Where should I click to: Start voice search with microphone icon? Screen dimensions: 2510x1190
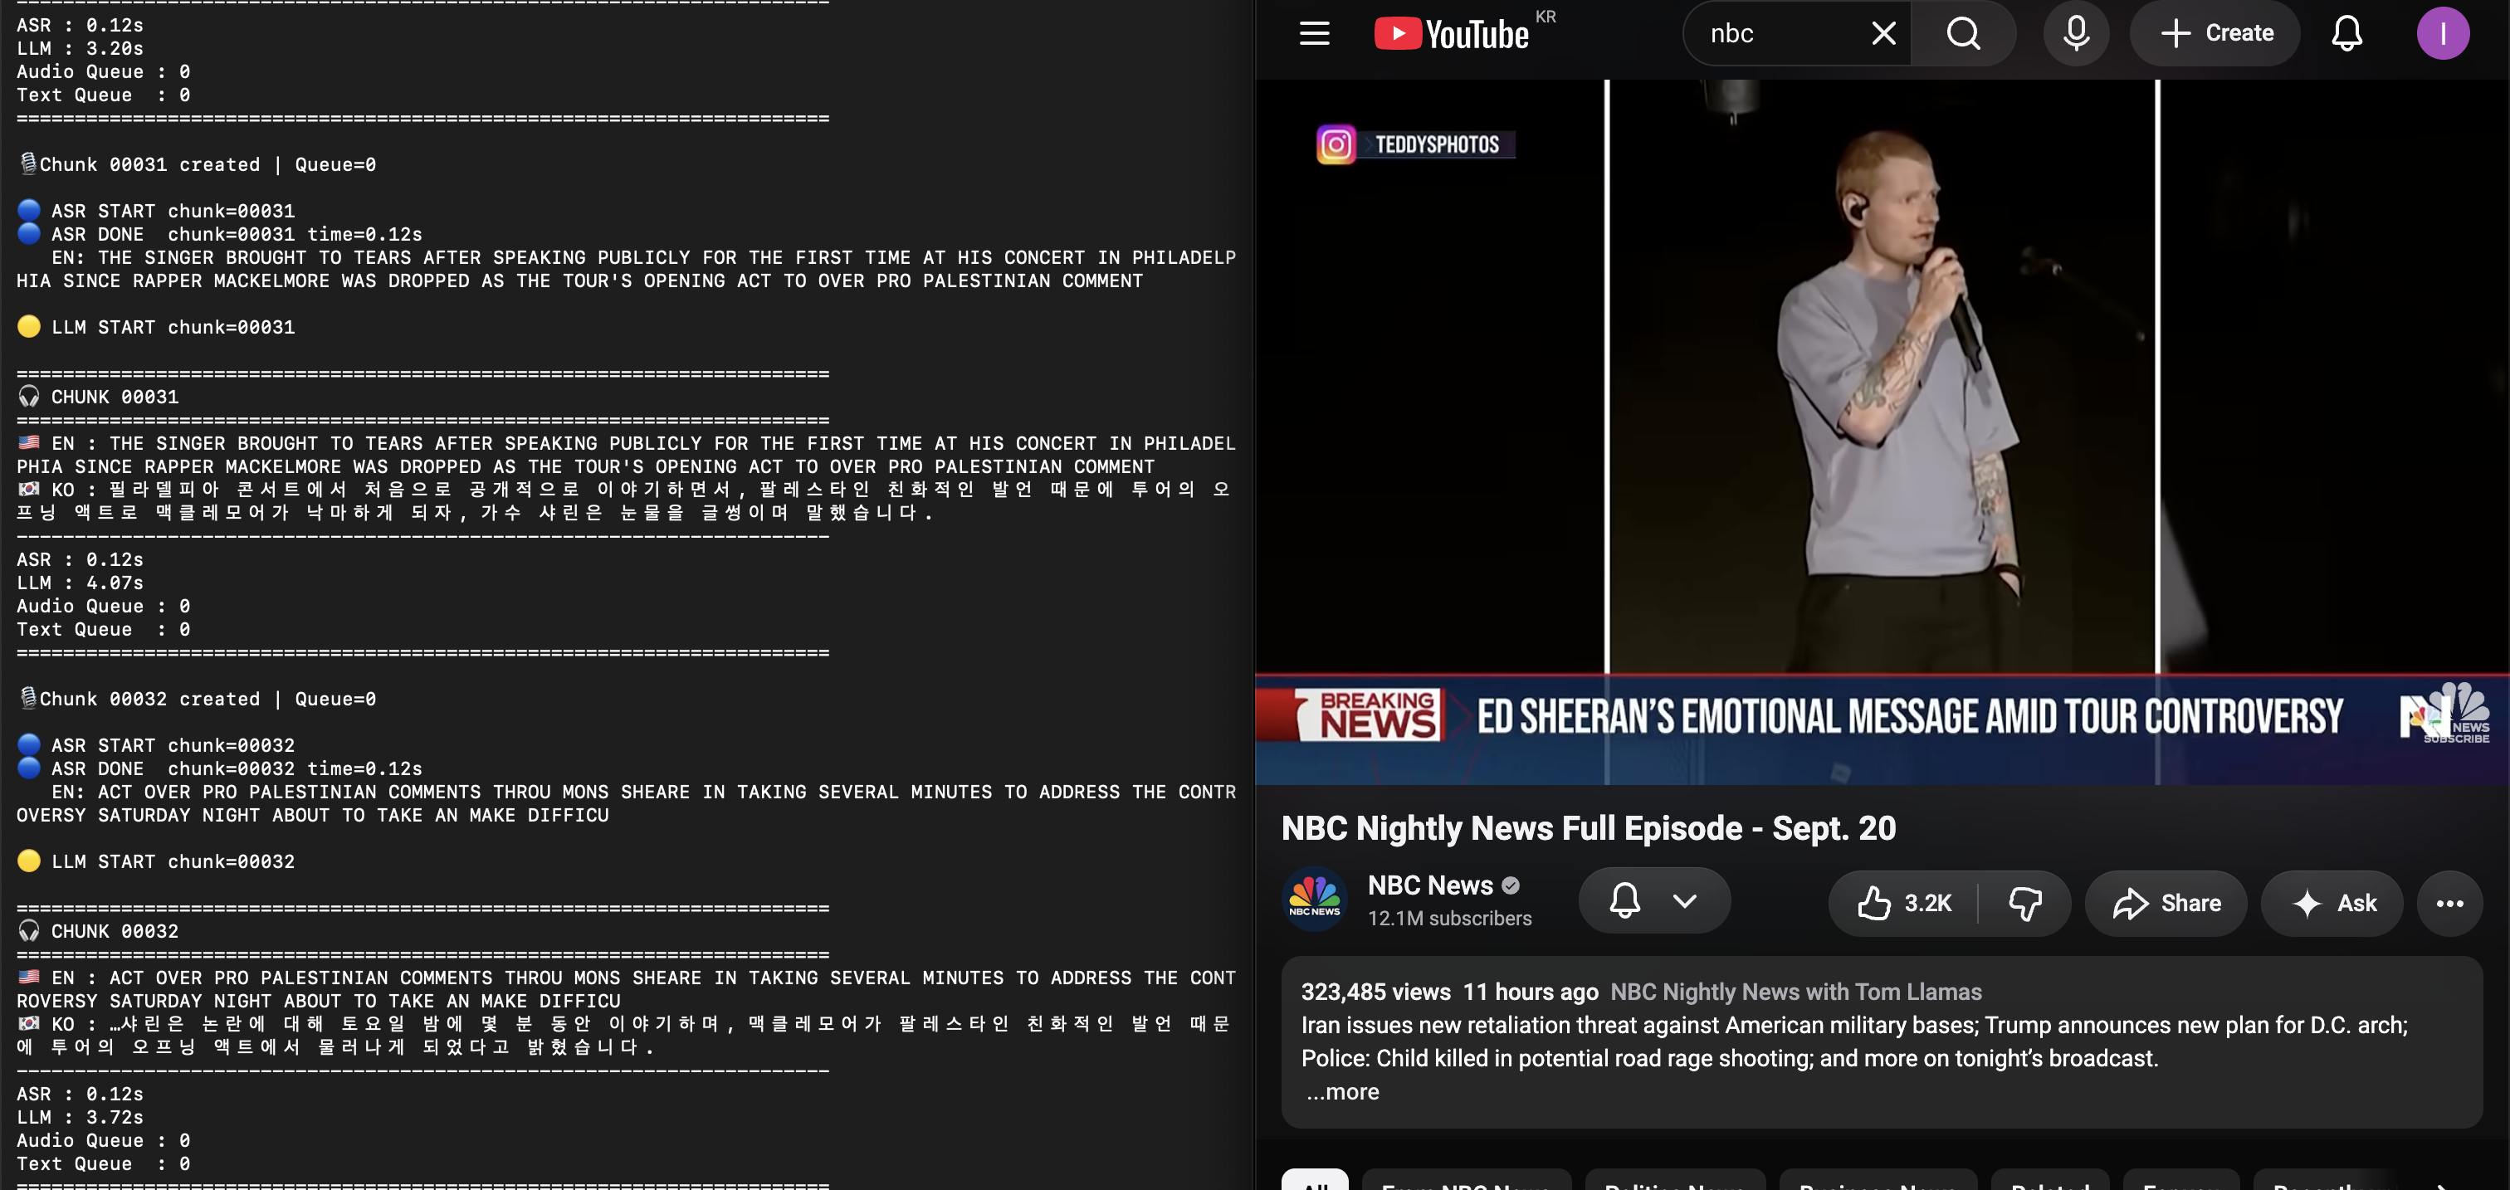pos(2077,33)
